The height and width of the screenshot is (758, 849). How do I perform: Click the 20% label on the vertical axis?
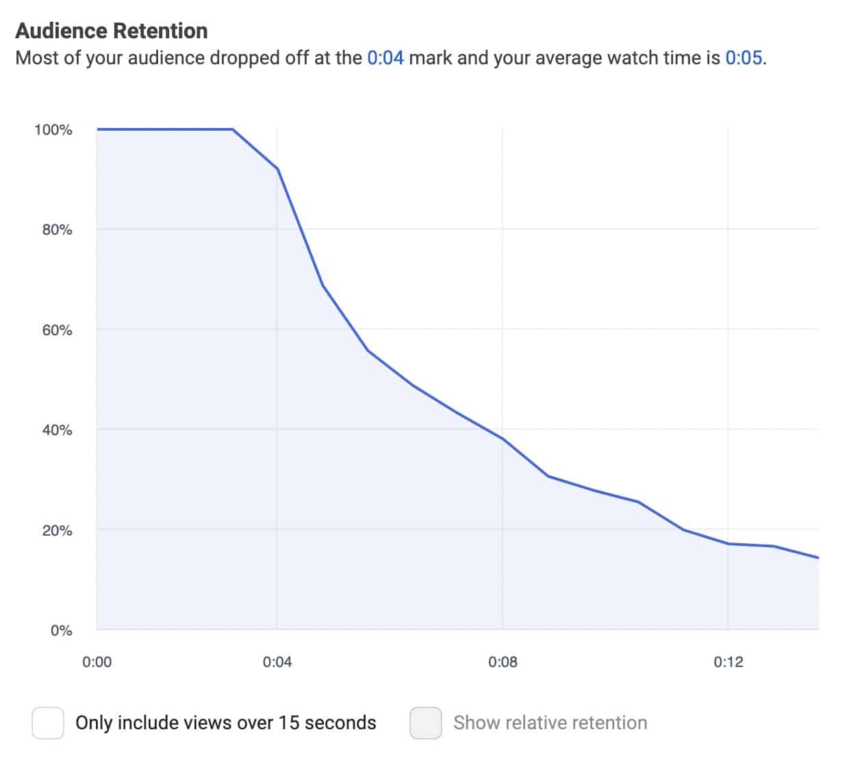[57, 531]
